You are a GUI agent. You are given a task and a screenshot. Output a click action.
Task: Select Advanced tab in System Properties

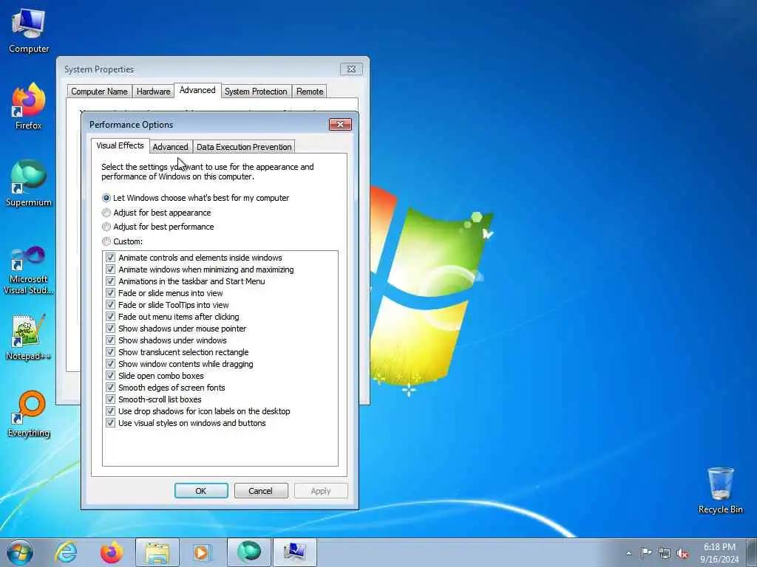[x=197, y=90]
